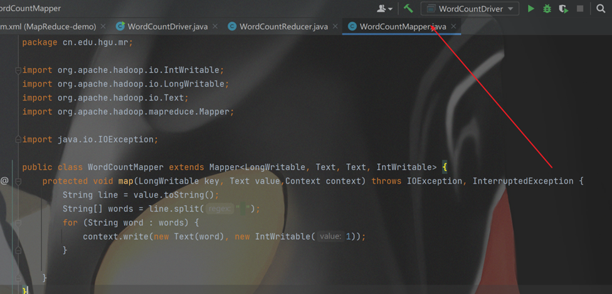Click the LongWritable import line
Image resolution: width=612 pixels, height=294 pixels.
[x=125, y=84]
